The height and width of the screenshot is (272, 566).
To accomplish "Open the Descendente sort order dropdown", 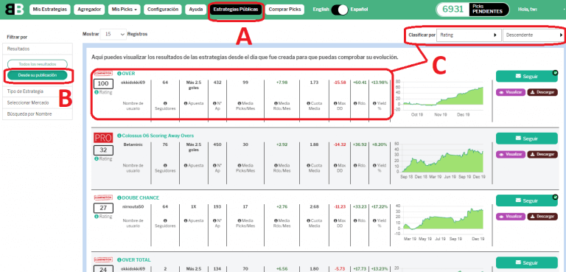I will [534, 35].
